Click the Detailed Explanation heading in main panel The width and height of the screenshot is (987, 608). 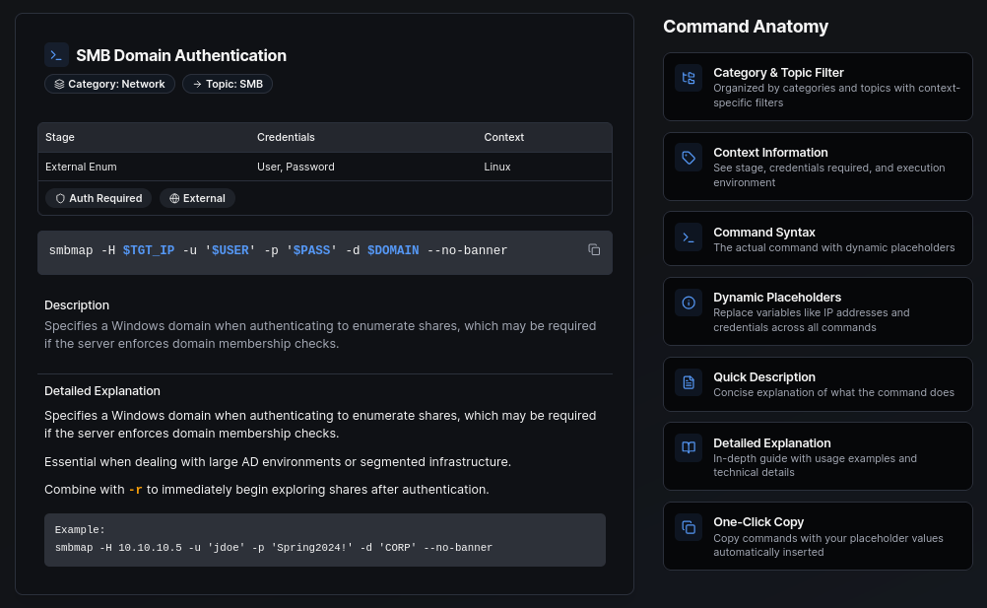tap(102, 391)
